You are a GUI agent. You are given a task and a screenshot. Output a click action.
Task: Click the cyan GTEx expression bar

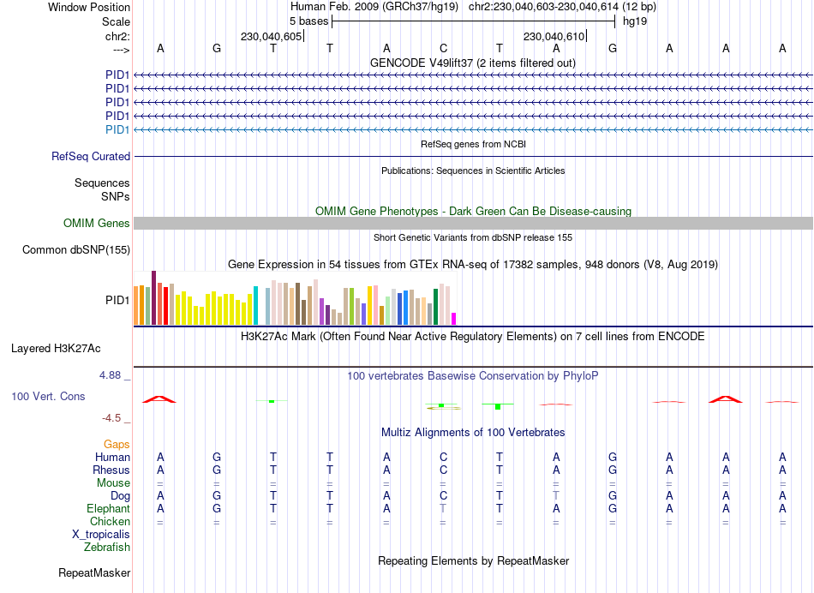pos(255,305)
